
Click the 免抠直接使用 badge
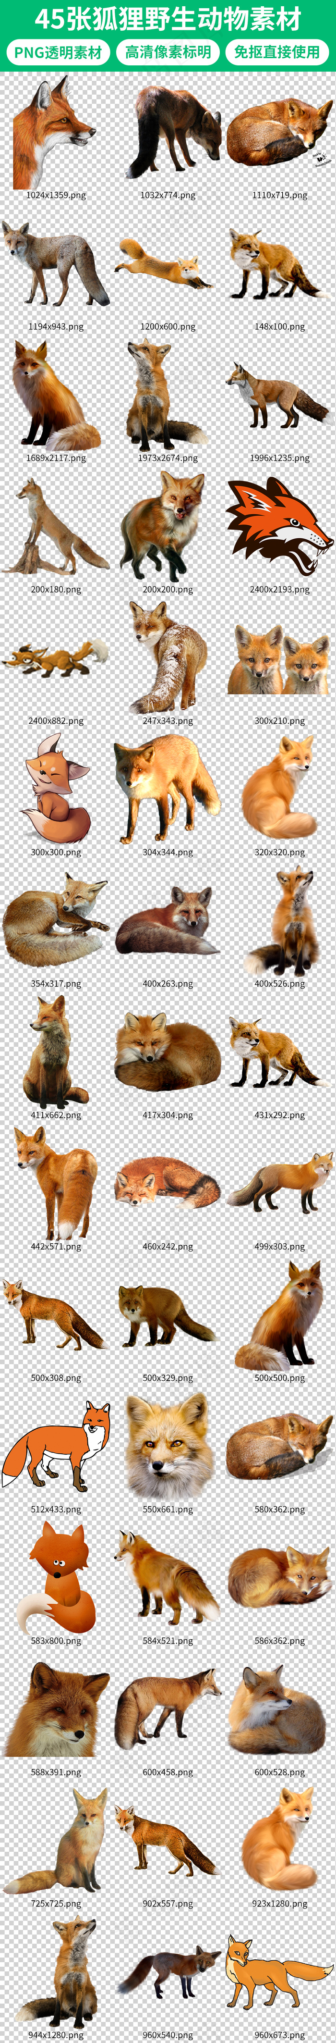pyautogui.click(x=276, y=52)
